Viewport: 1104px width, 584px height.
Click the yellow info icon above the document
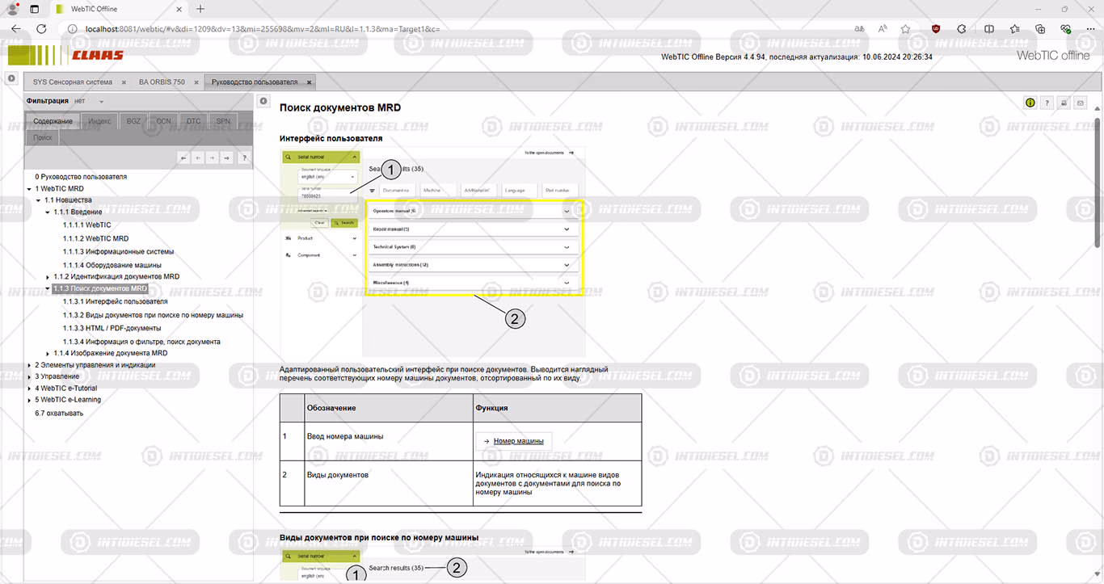pos(1030,103)
